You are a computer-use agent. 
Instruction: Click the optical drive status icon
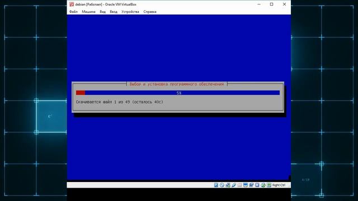pyautogui.click(x=222, y=185)
